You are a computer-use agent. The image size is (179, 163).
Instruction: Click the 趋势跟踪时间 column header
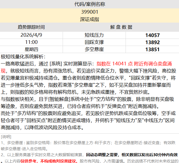[31, 27]
